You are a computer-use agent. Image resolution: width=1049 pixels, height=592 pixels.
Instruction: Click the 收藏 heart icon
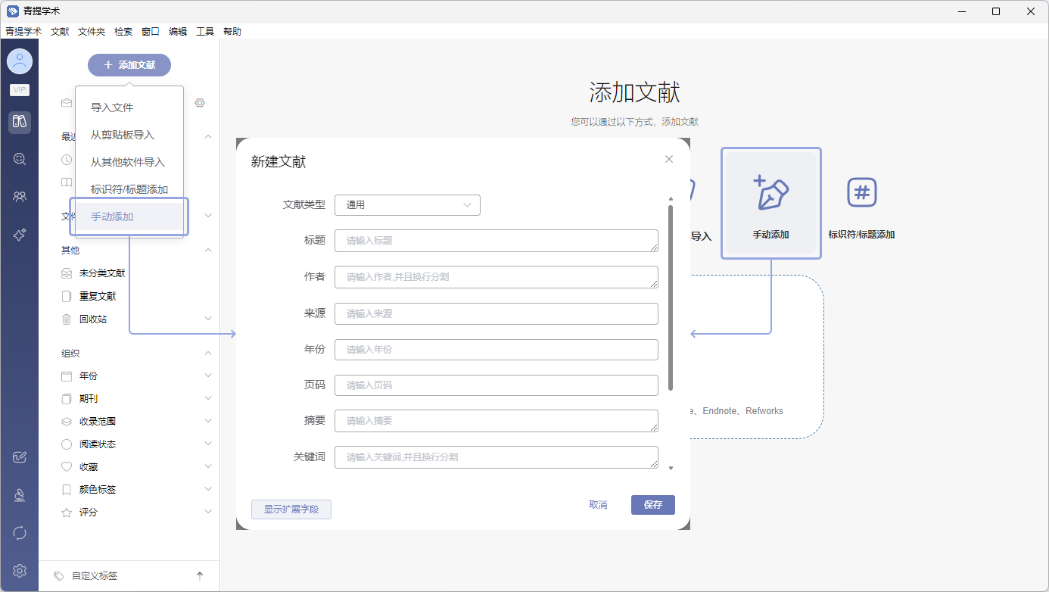tap(67, 466)
